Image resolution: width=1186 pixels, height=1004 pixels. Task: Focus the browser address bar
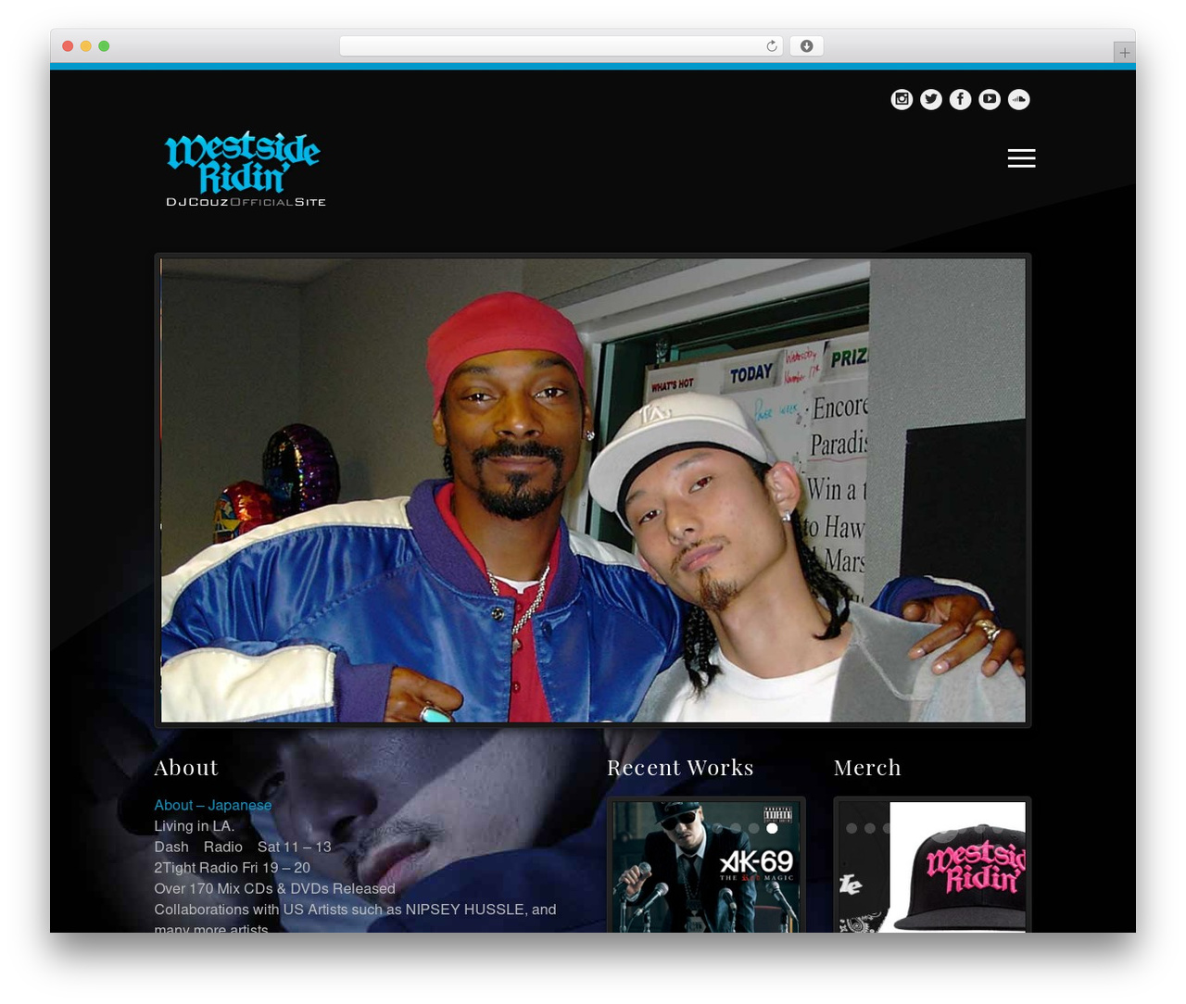point(561,46)
